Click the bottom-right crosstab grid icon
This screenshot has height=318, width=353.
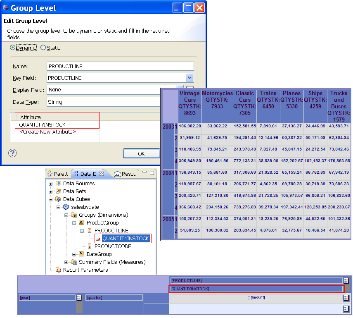346,309
